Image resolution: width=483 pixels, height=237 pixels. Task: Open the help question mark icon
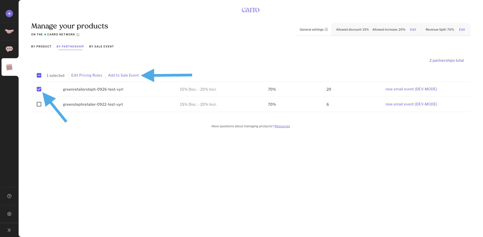click(x=9, y=196)
